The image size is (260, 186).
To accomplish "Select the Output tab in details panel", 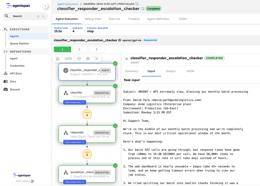I will pyautogui.click(x=171, y=71).
